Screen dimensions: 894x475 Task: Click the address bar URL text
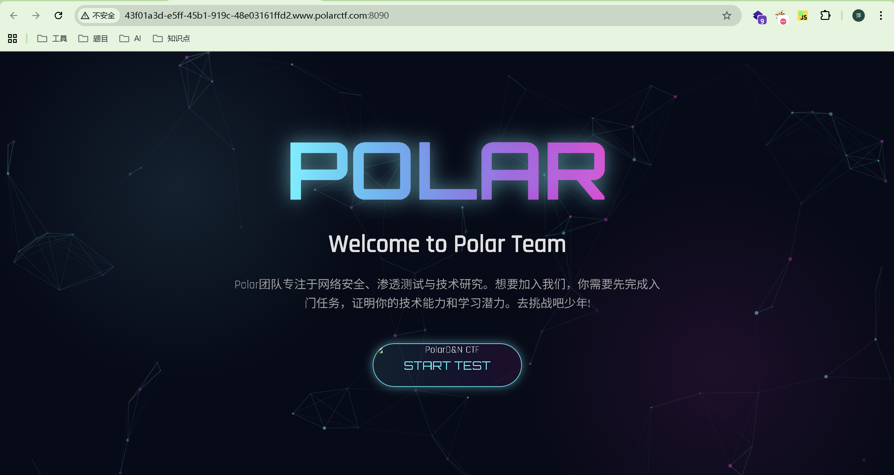(257, 16)
